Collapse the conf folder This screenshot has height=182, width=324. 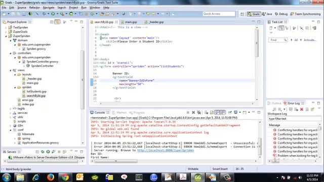coord(11,130)
